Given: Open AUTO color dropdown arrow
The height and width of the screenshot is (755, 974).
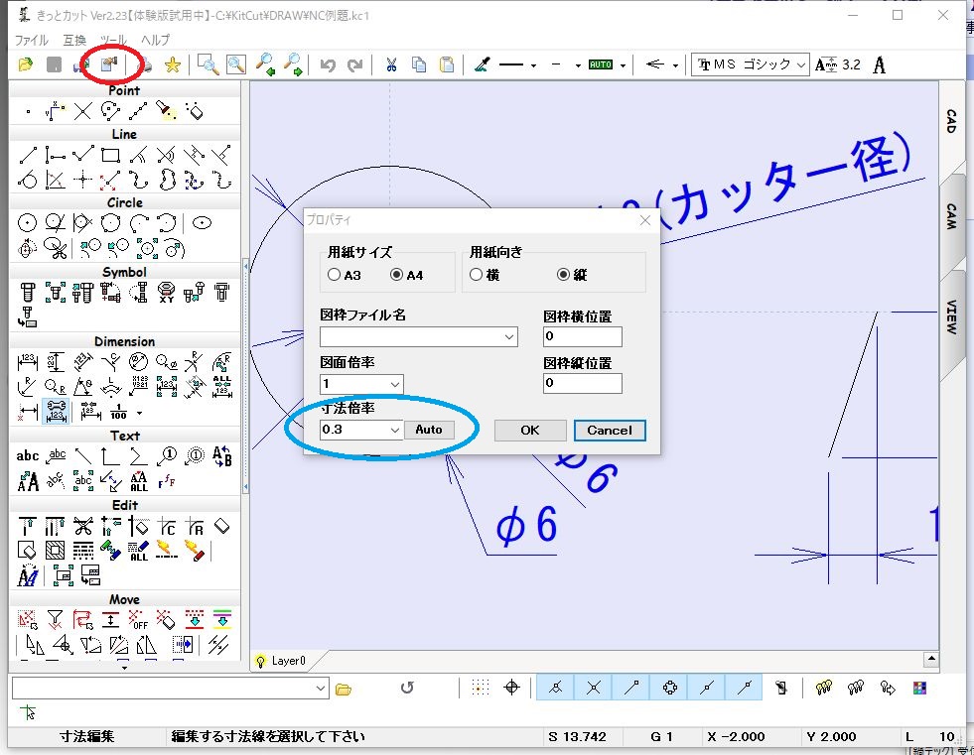Looking at the screenshot, I should coord(623,65).
